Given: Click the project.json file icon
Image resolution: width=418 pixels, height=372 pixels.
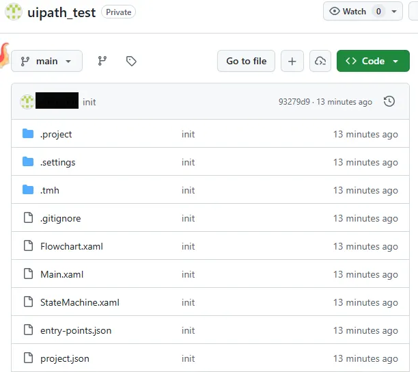Looking at the screenshot, I should click(28, 358).
